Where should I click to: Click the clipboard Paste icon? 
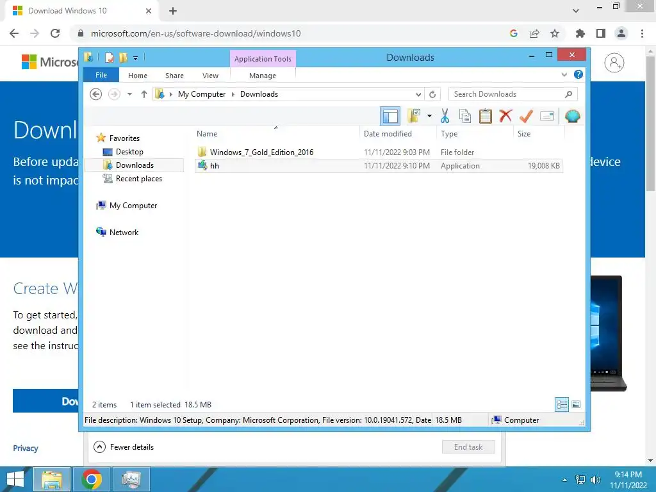point(486,116)
